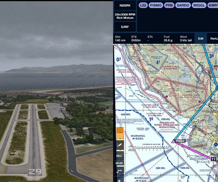Viewport: 218px width, 182px height.
Task: Open the PISMO waypoint bubble in the route
Action: click(156, 5)
